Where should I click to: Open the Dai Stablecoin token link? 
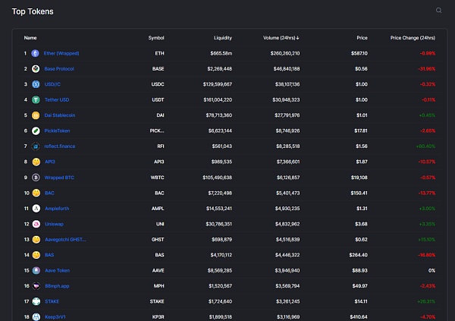pos(60,115)
